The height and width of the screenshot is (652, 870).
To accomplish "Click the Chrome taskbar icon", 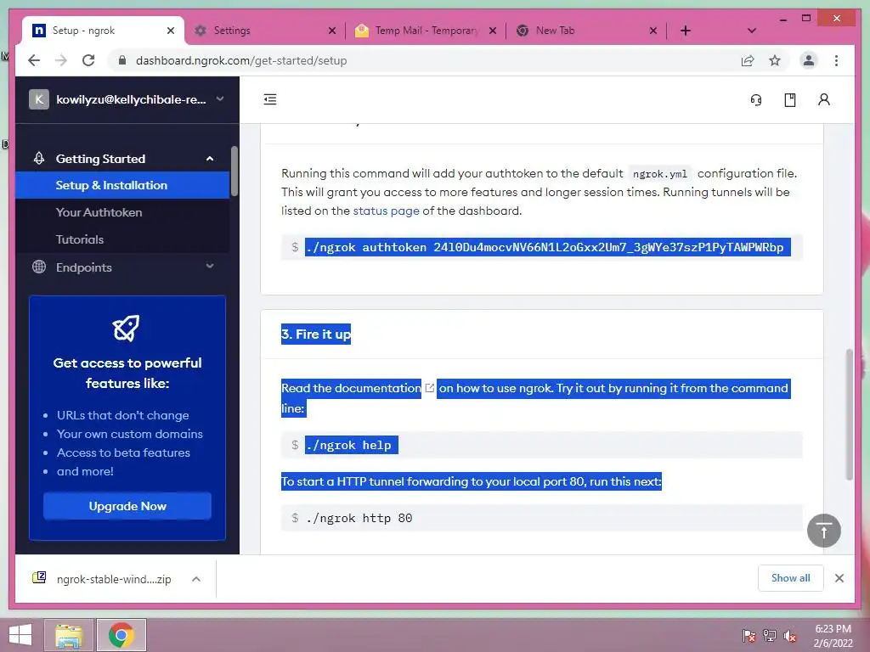I will point(121,635).
